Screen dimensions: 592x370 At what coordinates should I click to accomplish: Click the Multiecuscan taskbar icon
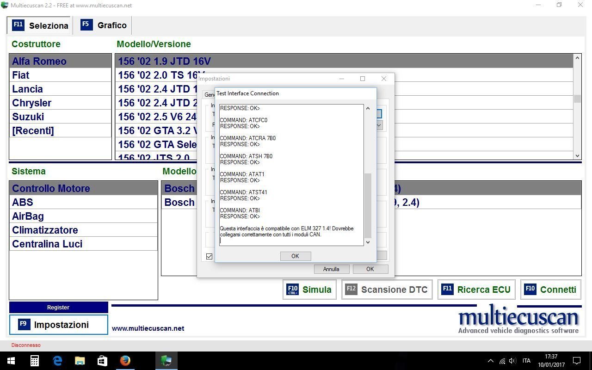click(x=166, y=361)
